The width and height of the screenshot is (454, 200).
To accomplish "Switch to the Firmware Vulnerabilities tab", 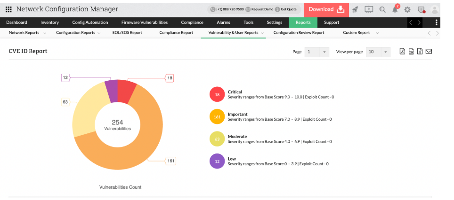I will click(x=144, y=22).
